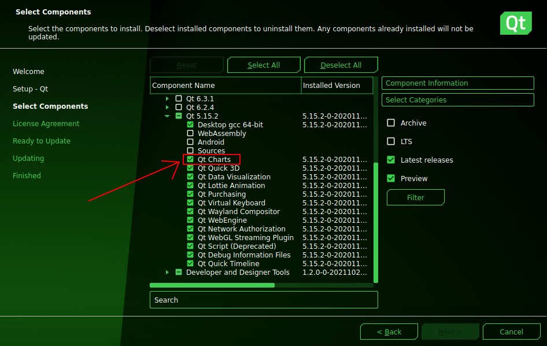Screen dimensions: 547x346
Task: Click the horizontal scrollbar of component list
Action: coord(212,285)
